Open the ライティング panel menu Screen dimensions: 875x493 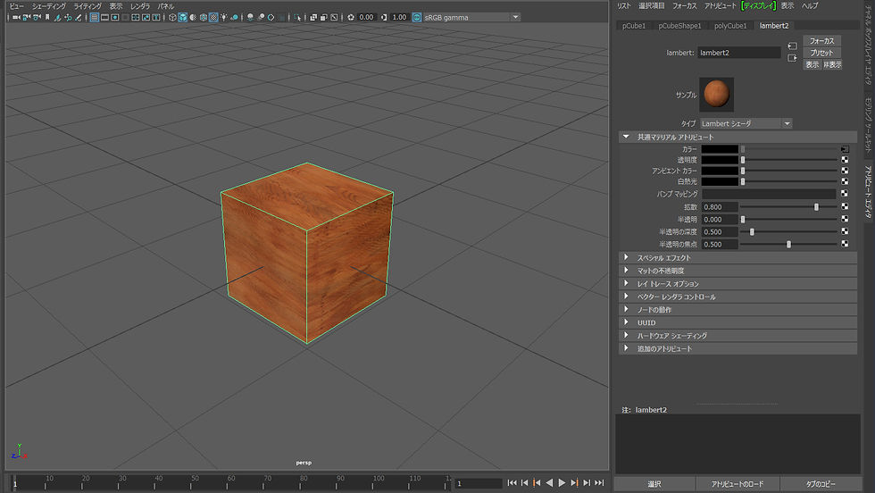87,6
